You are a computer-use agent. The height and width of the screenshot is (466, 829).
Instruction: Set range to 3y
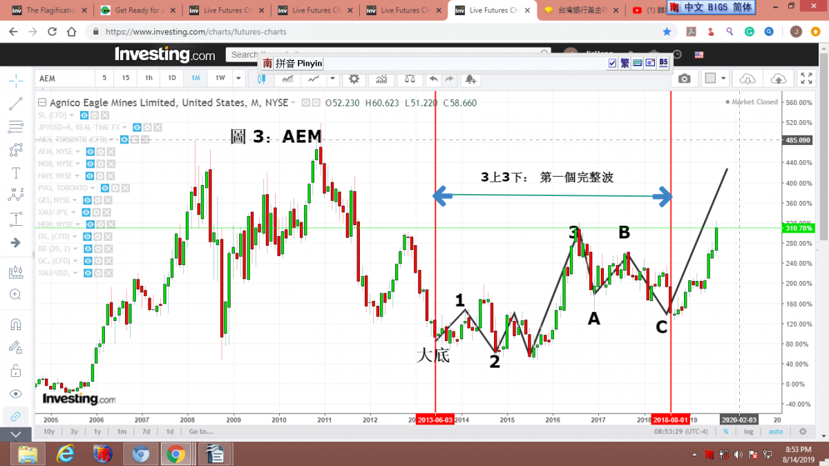pyautogui.click(x=75, y=431)
